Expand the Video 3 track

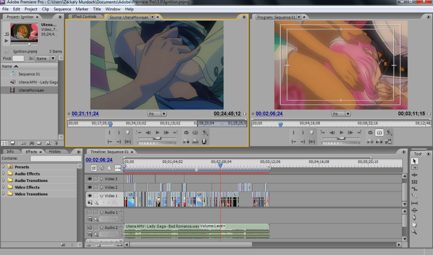(102, 179)
